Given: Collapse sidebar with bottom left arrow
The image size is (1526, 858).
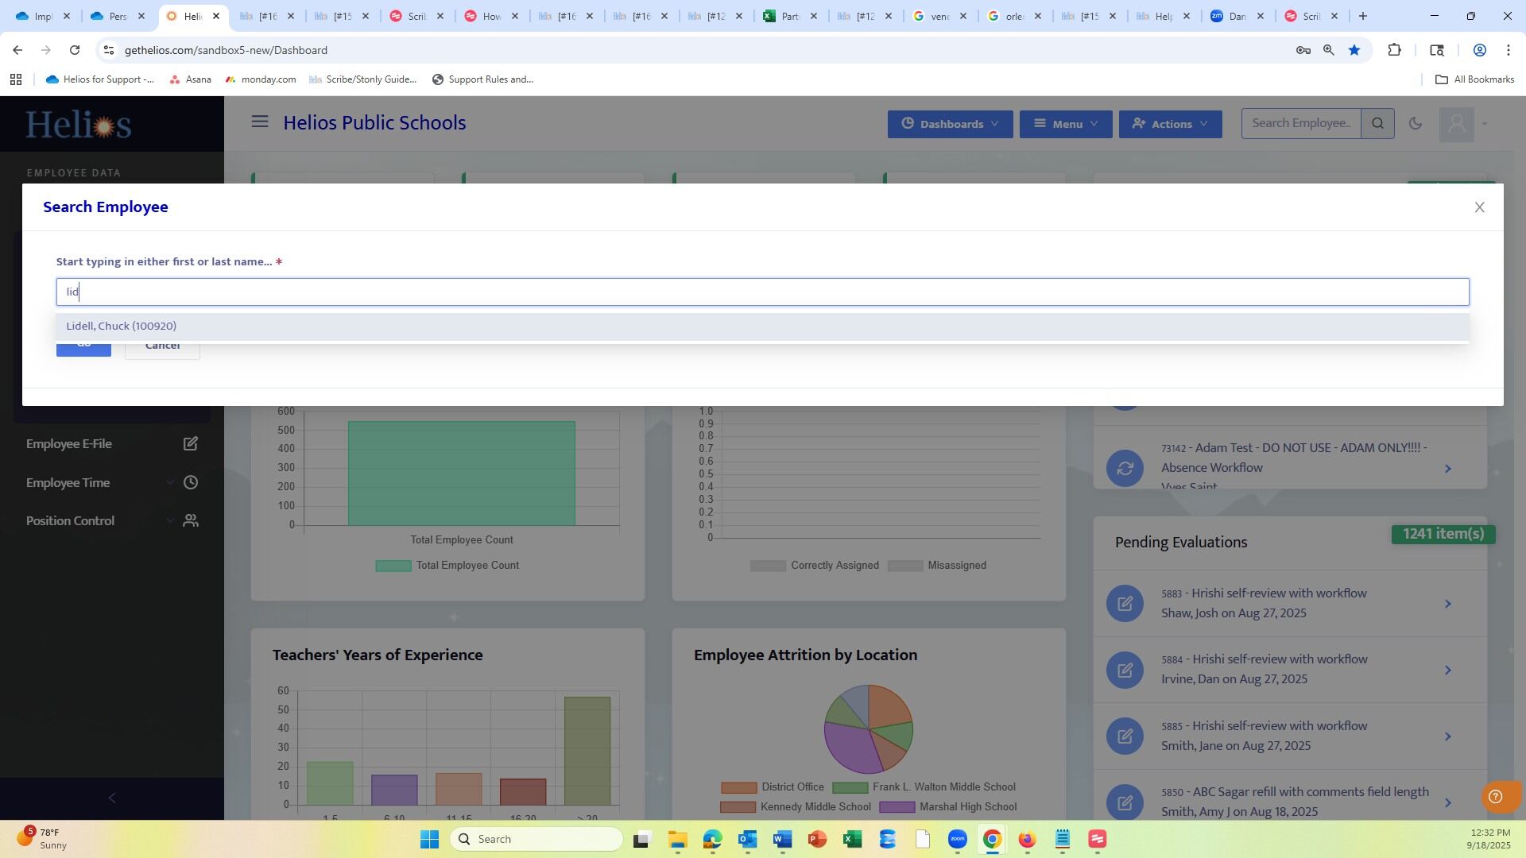Looking at the screenshot, I should point(112,798).
